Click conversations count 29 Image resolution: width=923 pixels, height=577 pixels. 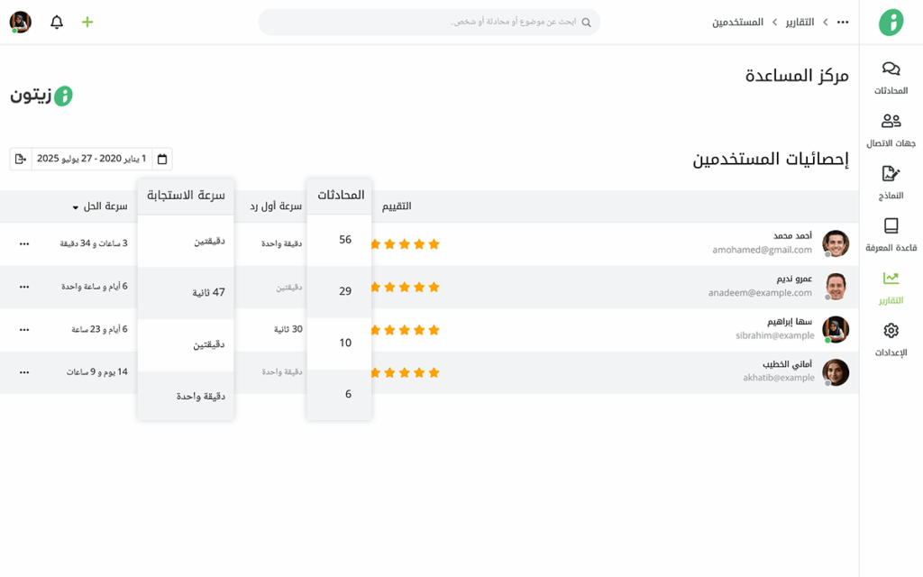[x=345, y=291]
